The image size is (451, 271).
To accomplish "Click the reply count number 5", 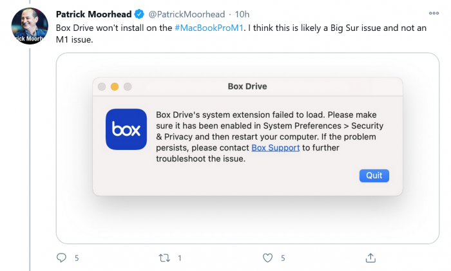I will [77, 257].
